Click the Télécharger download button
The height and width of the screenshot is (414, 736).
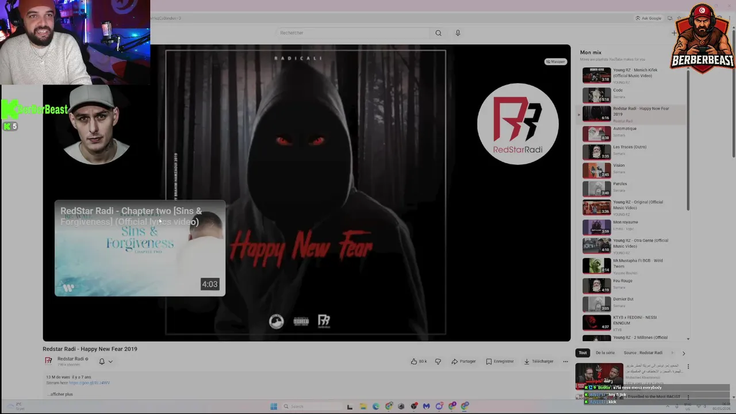tap(539, 362)
